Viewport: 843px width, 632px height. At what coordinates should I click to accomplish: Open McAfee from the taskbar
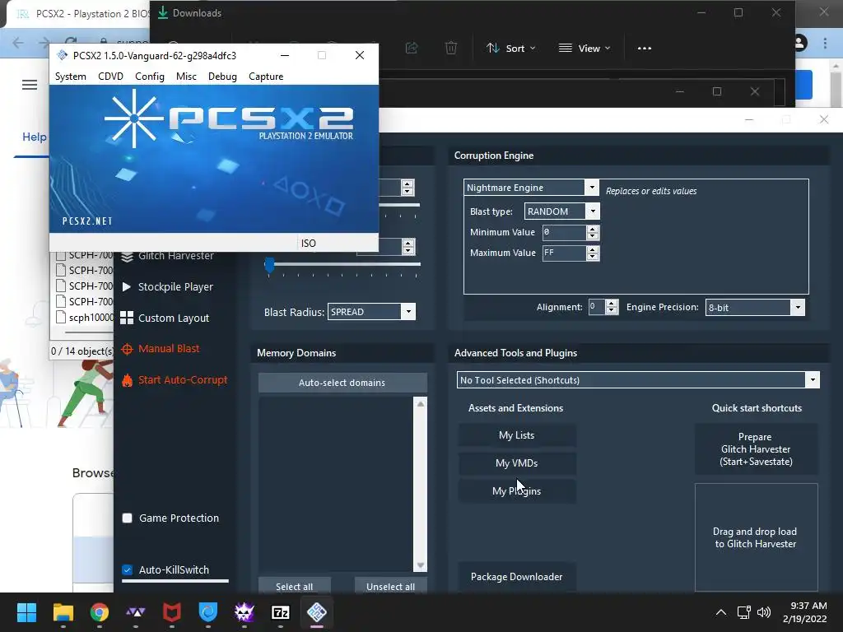click(x=171, y=612)
